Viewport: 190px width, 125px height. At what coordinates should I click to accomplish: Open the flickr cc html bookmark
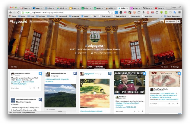click(x=119, y=16)
